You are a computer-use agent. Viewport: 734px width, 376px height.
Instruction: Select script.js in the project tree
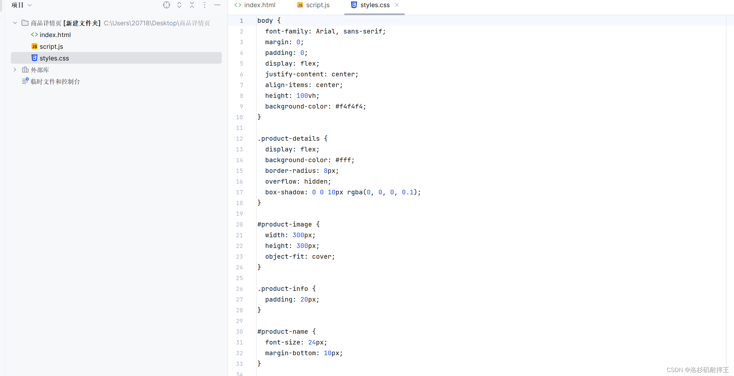coord(51,46)
